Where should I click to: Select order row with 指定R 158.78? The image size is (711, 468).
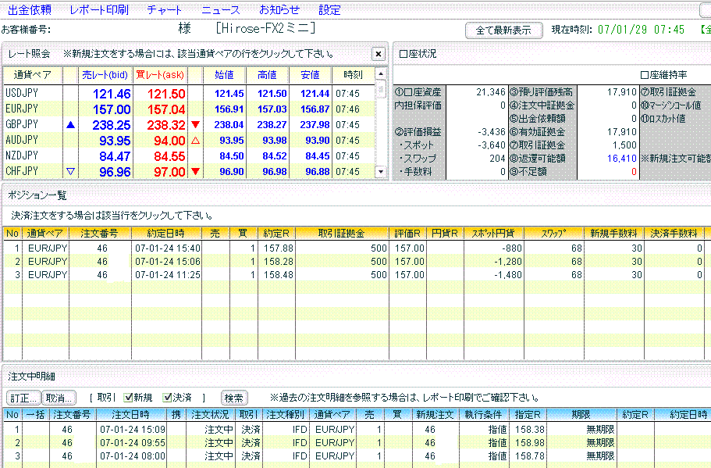pyautogui.click(x=356, y=455)
